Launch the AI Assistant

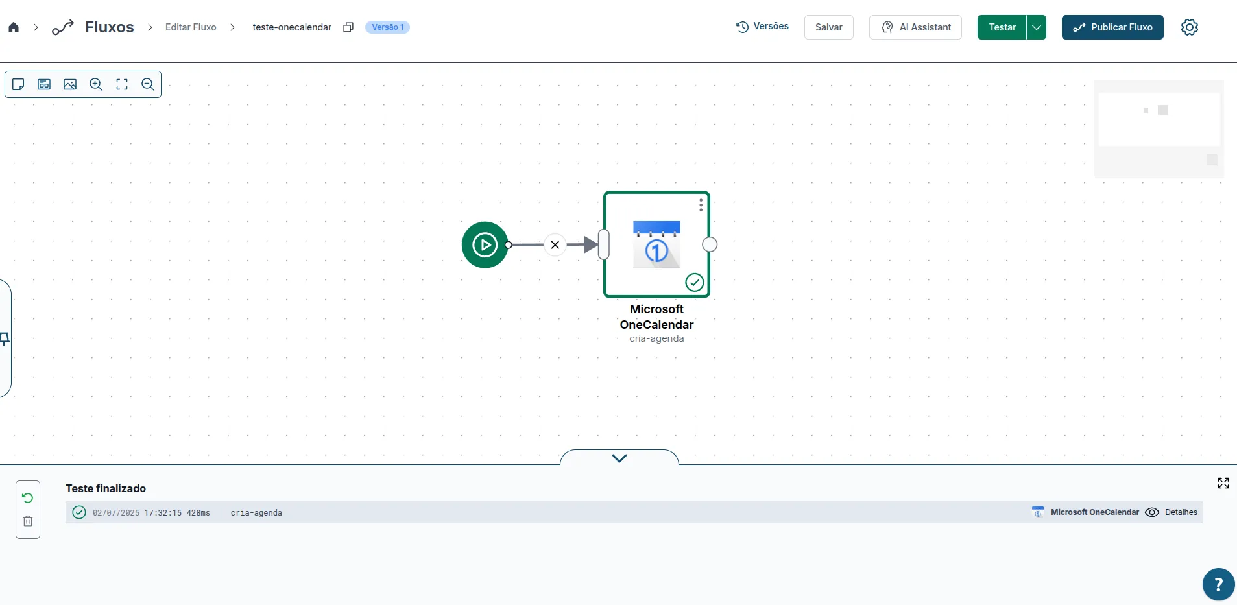pyautogui.click(x=915, y=27)
